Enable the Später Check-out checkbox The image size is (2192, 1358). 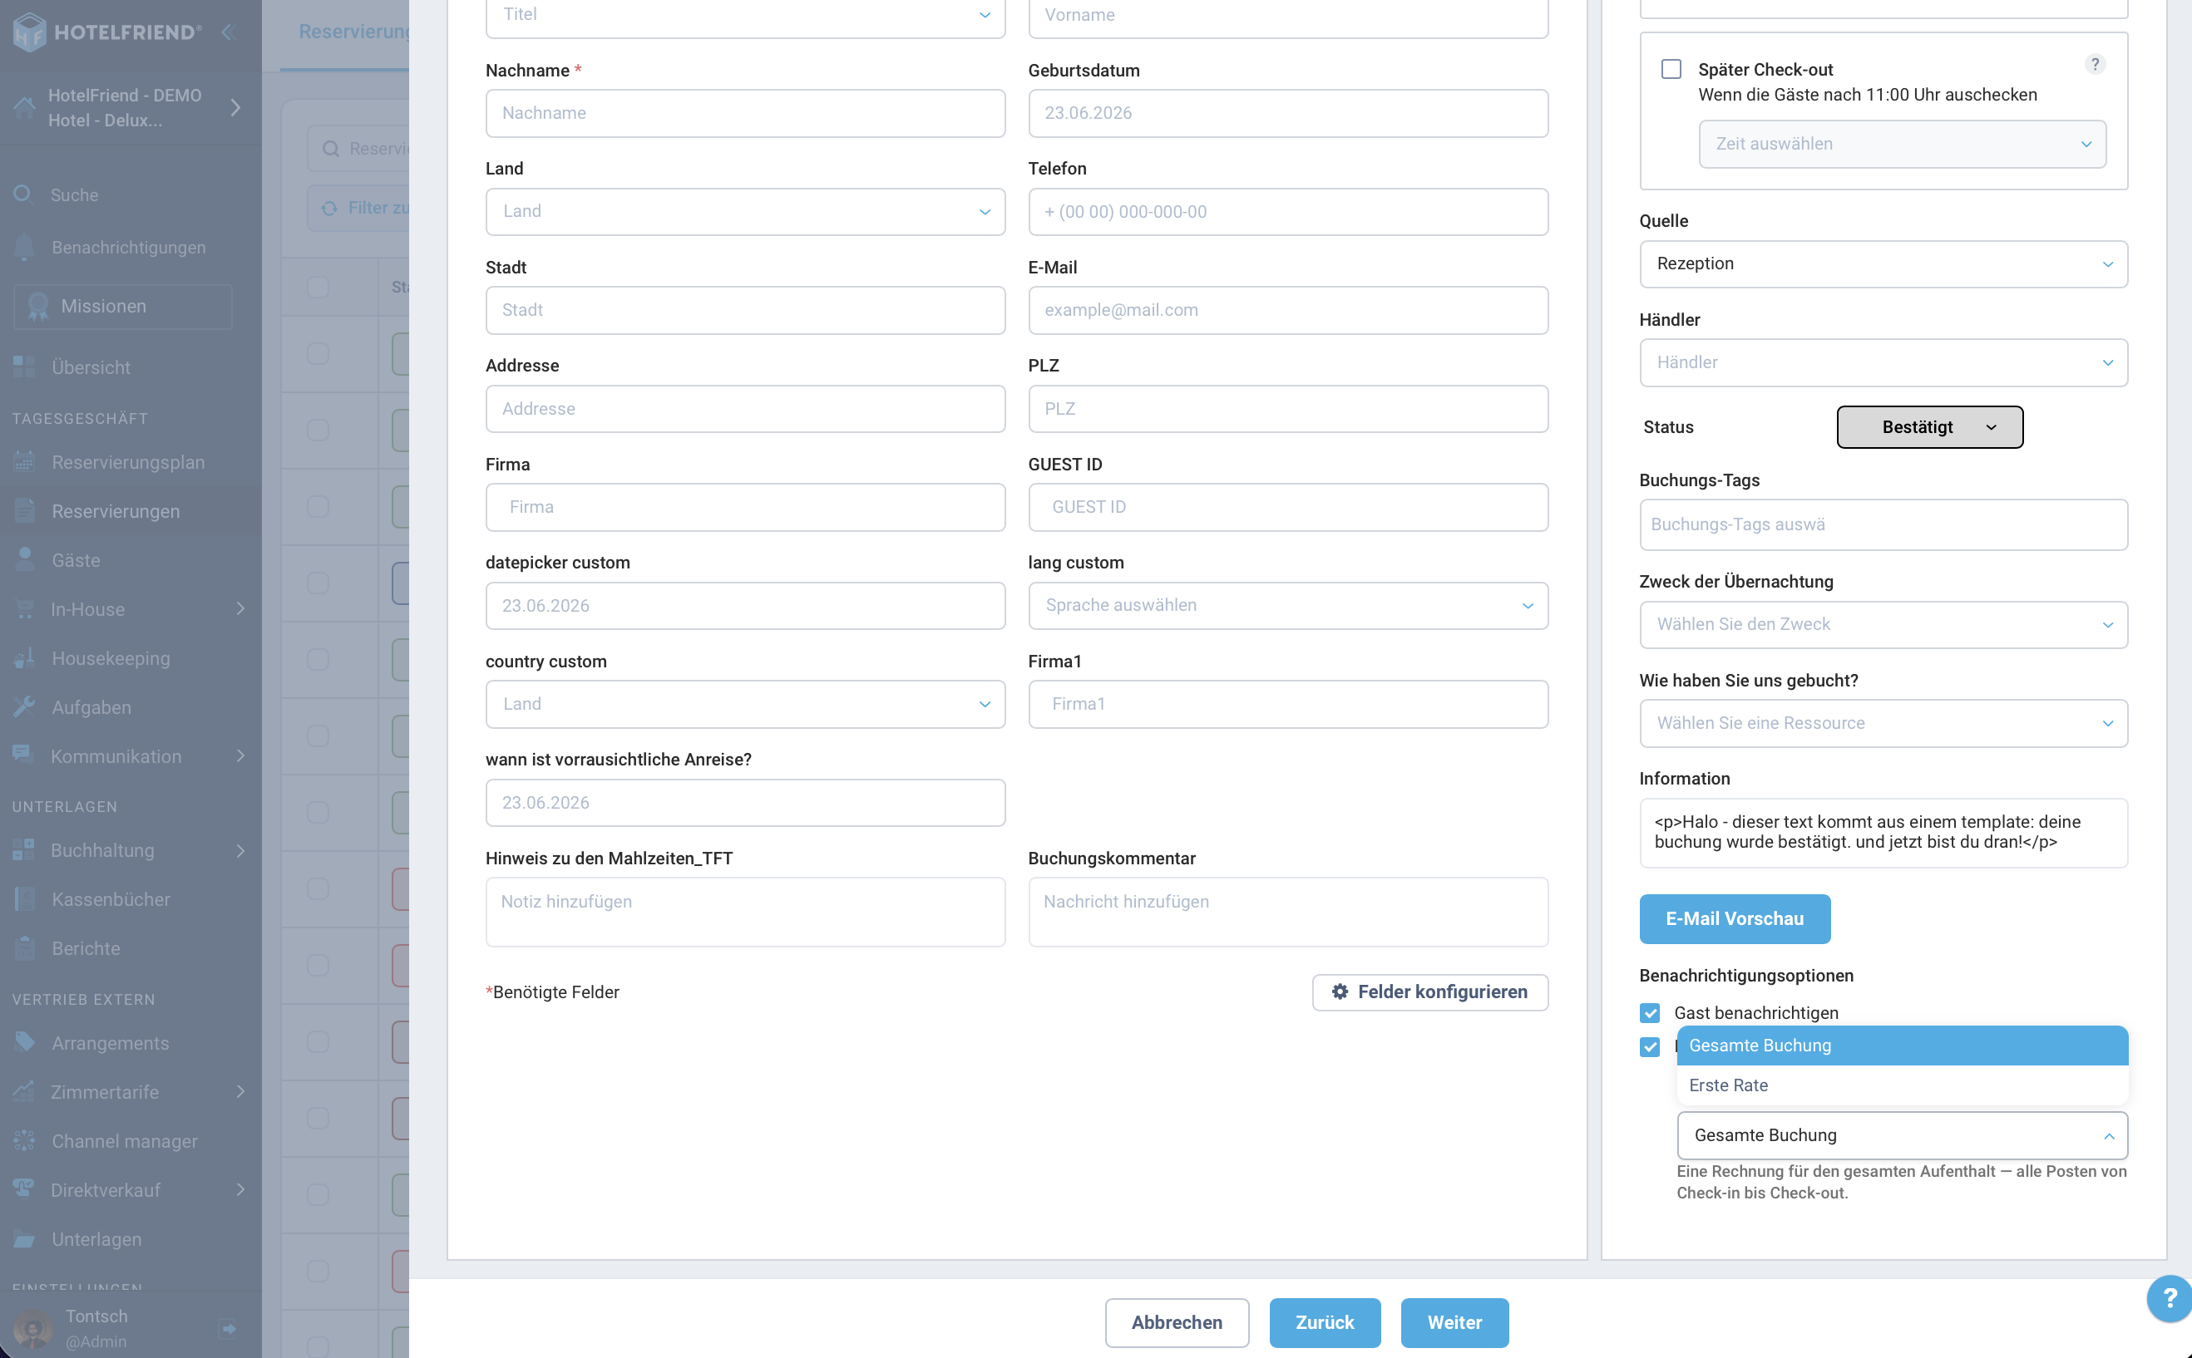(x=1671, y=69)
